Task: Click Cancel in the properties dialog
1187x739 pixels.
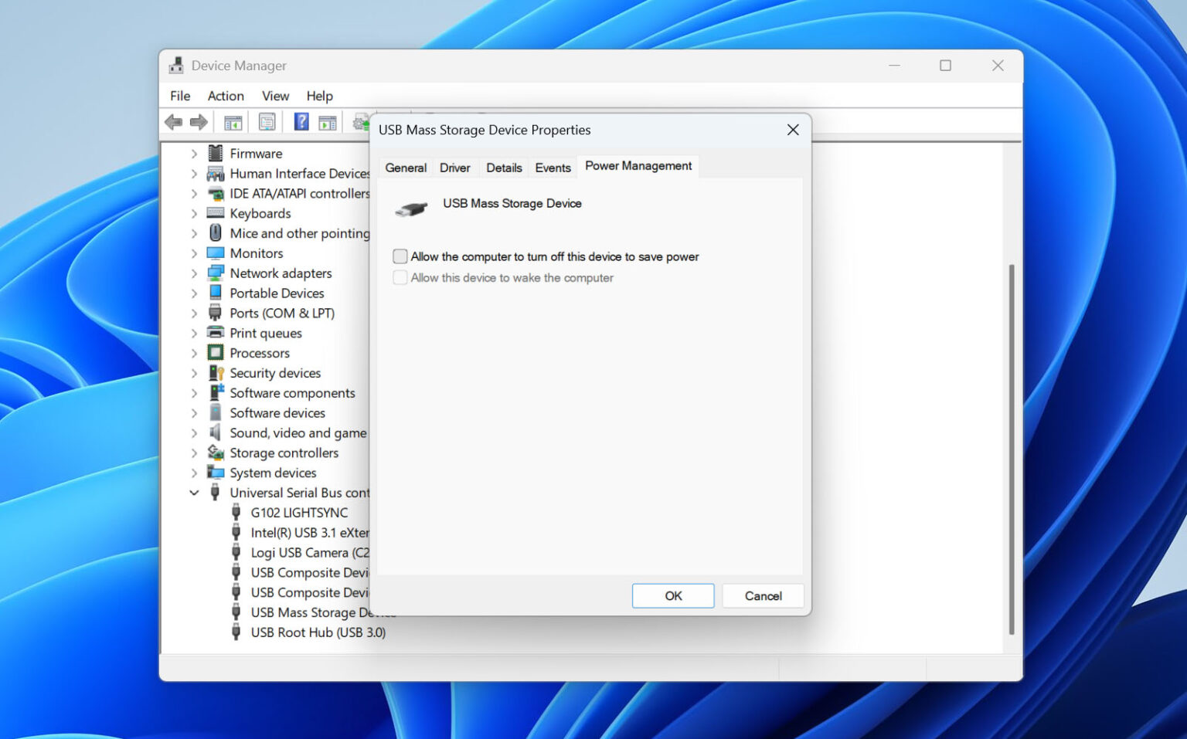Action: 763,596
